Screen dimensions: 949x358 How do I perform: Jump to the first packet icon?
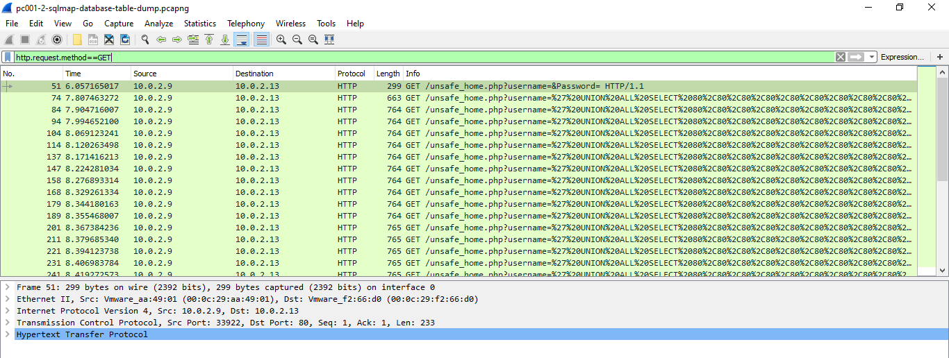point(209,40)
